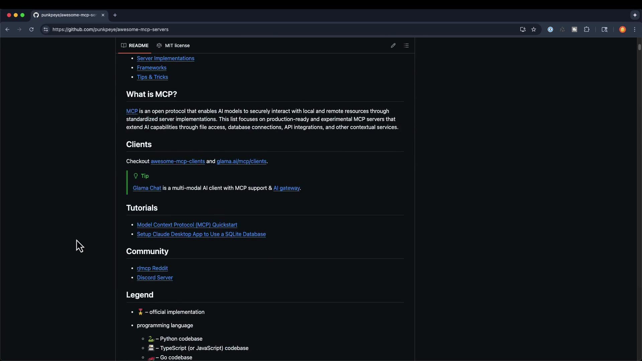The height and width of the screenshot is (361, 642).
Task: Open Model Context Protocol (MCP) Quickstart link
Action: pos(187,225)
